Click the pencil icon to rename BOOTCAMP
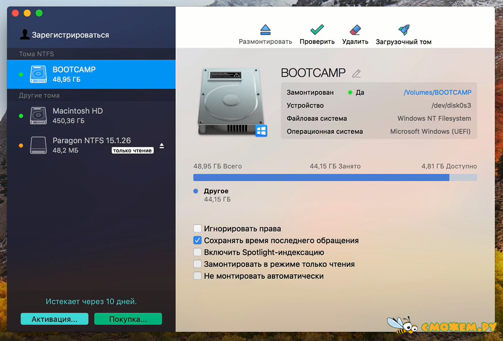This screenshot has height=341, width=503. point(356,74)
